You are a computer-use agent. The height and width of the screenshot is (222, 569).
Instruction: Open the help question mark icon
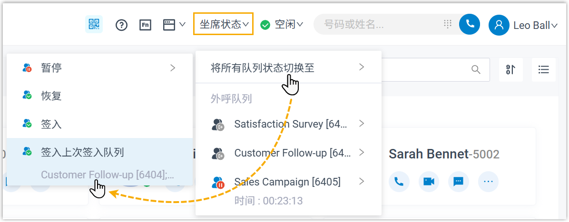click(x=122, y=25)
